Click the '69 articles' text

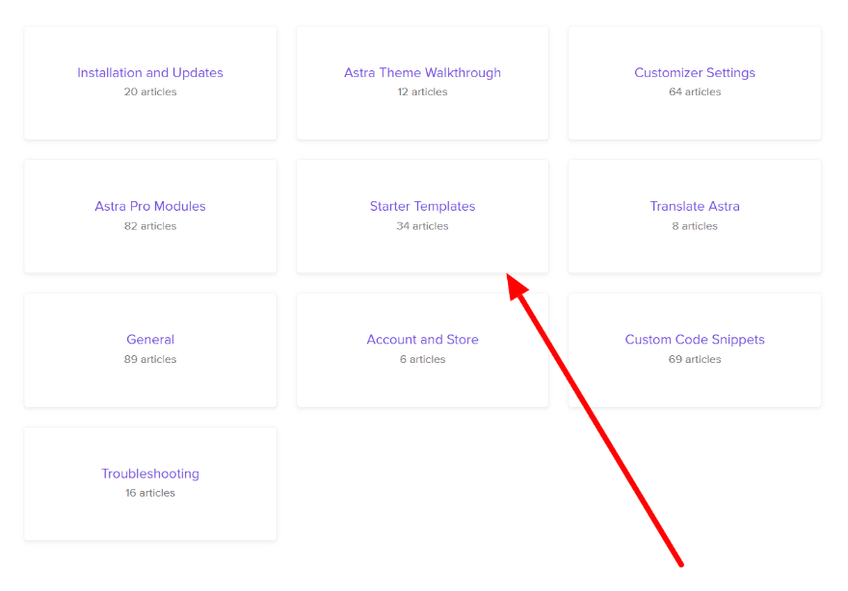[x=695, y=359]
